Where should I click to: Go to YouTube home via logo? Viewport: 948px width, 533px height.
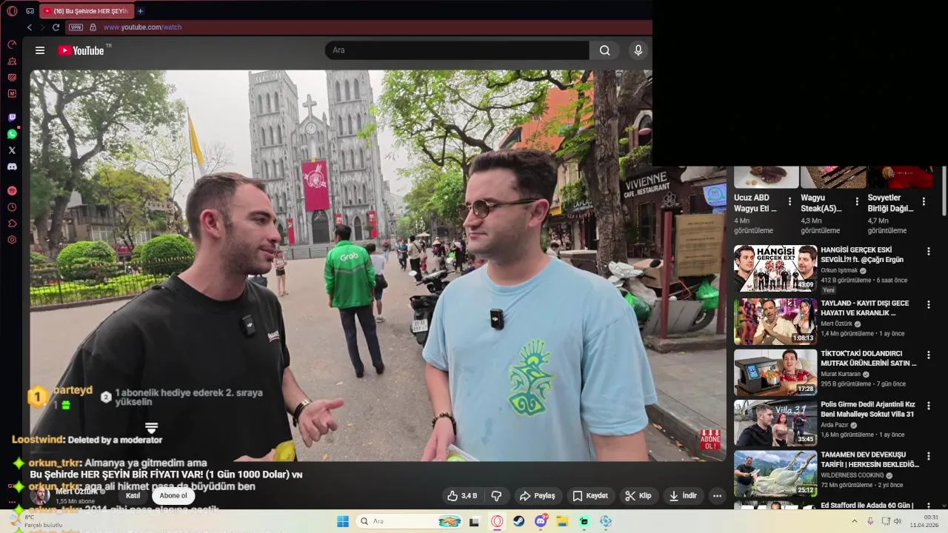coord(81,50)
